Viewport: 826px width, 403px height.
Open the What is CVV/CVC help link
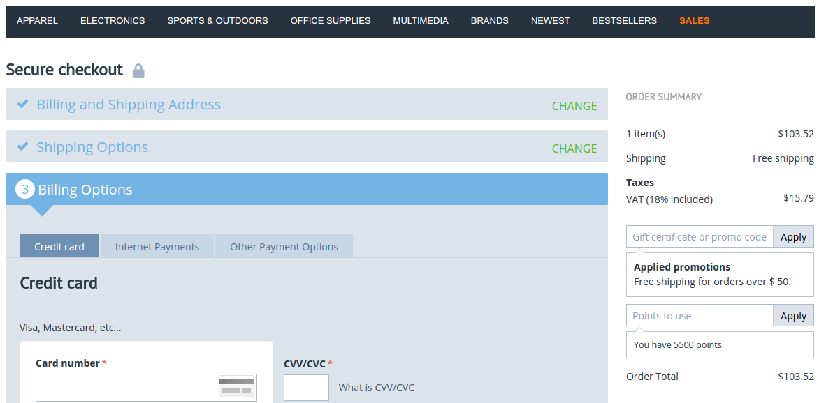tap(376, 388)
